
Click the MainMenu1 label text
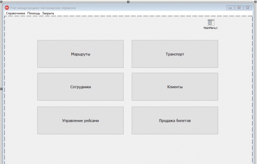[x=210, y=28]
